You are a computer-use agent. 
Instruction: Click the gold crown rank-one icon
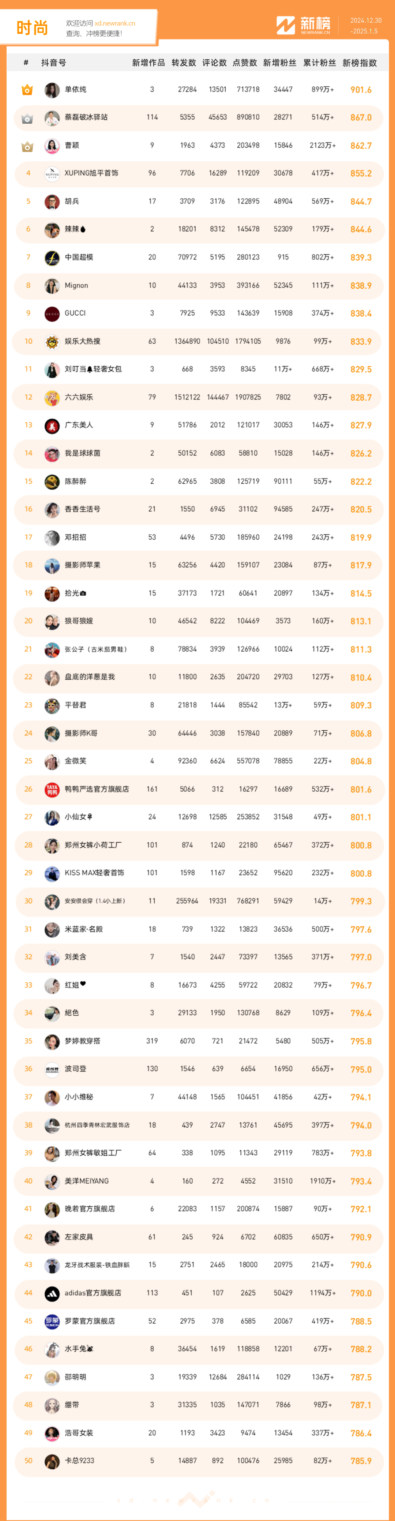pos(27,90)
